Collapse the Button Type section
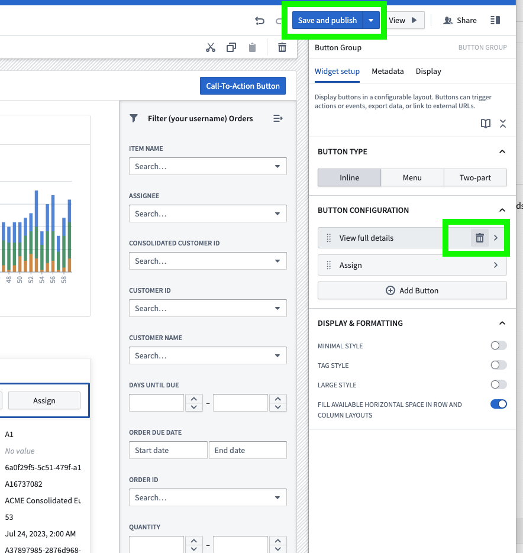 click(502, 151)
